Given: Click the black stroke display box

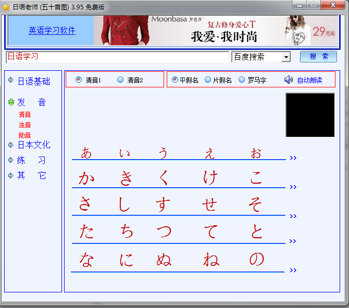Looking at the screenshot, I should tap(310, 115).
